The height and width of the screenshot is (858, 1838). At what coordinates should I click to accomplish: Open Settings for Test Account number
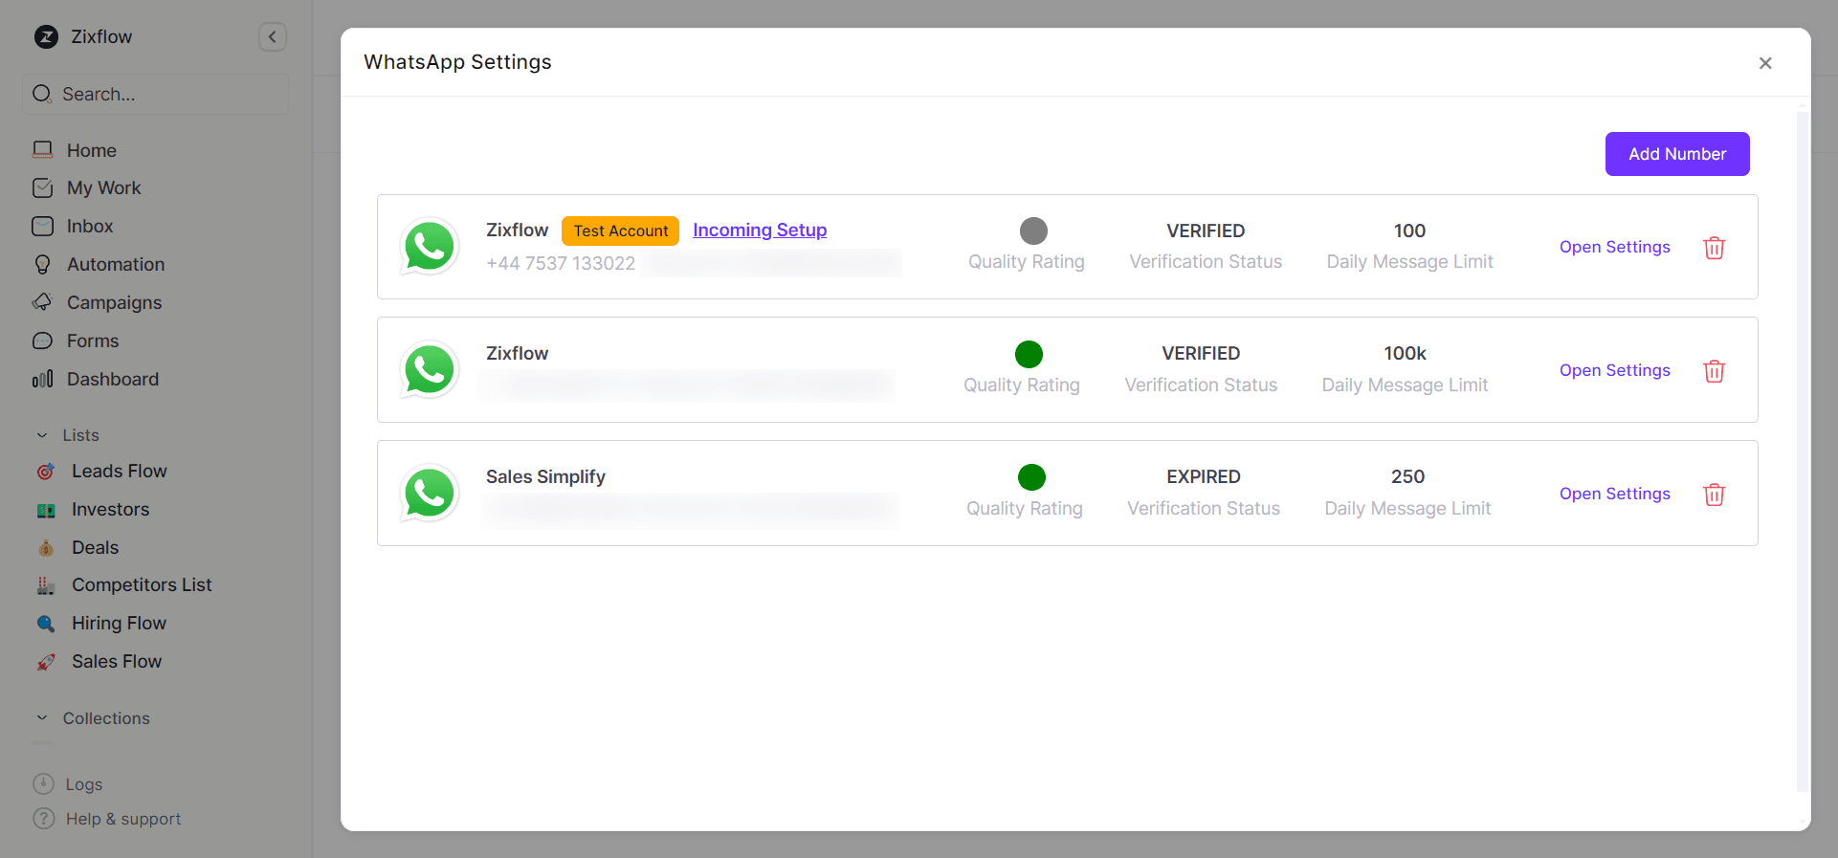click(1614, 247)
